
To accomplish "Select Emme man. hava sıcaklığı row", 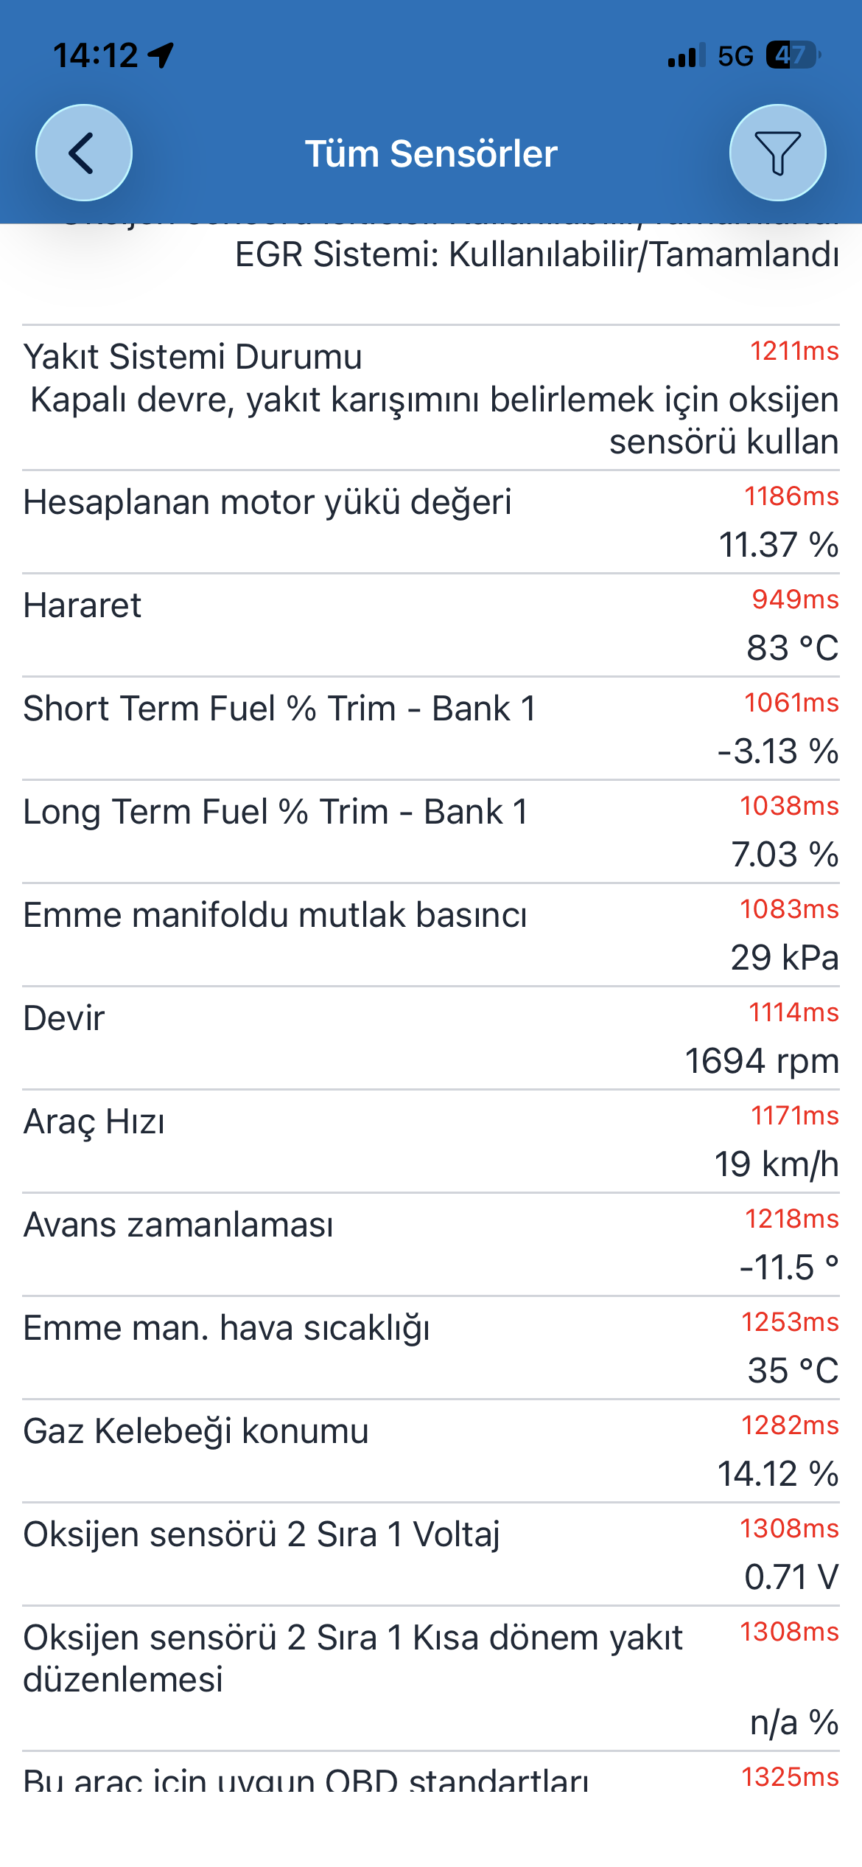I will tap(431, 1348).
